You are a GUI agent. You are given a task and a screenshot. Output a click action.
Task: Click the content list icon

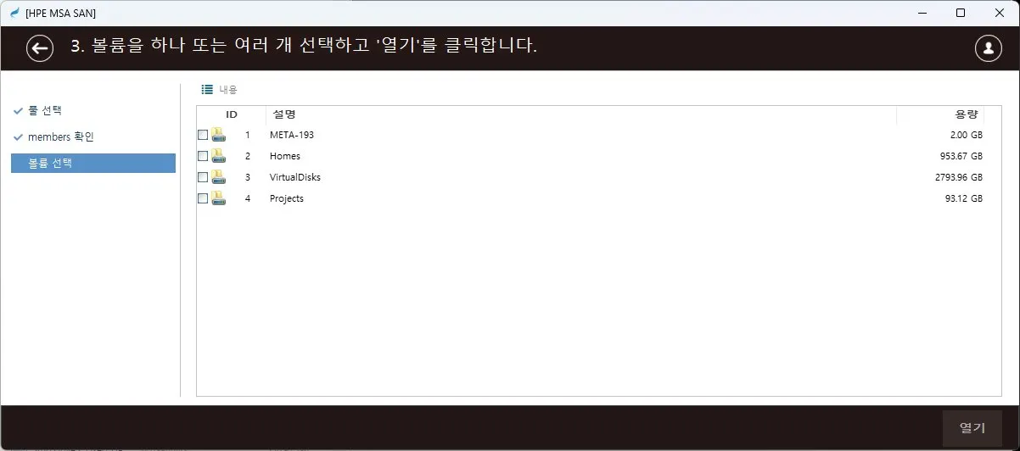tap(207, 89)
